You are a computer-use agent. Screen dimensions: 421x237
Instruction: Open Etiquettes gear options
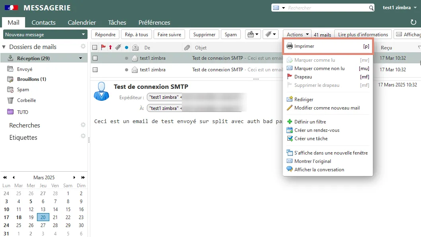83,136
